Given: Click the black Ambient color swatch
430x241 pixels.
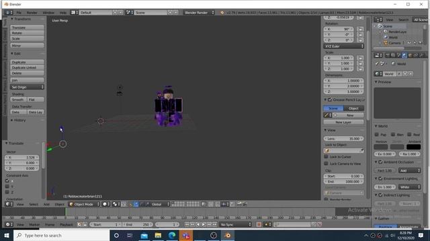Looking at the screenshot, I should click(414, 147).
